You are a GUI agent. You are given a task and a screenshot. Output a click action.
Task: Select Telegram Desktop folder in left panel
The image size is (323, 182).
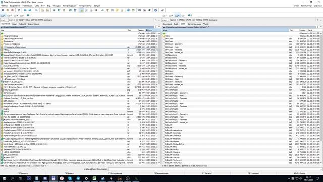coord(79,36)
